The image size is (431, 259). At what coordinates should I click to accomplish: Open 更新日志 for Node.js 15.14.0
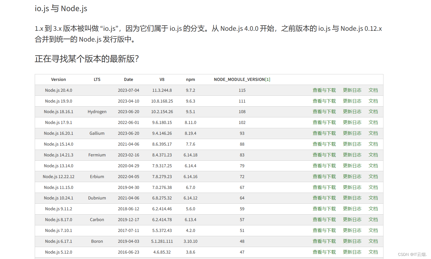352,144
